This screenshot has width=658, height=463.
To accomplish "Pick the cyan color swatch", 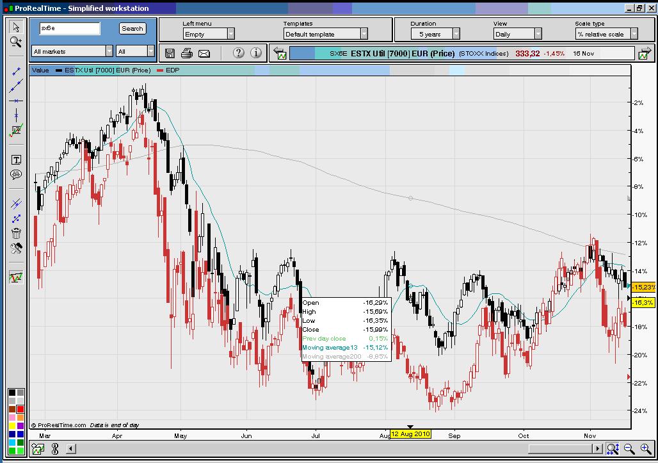I will [x=12, y=443].
